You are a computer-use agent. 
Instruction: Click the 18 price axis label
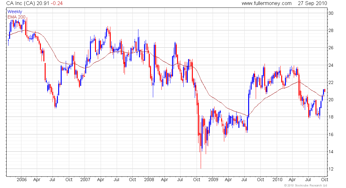[331, 117]
